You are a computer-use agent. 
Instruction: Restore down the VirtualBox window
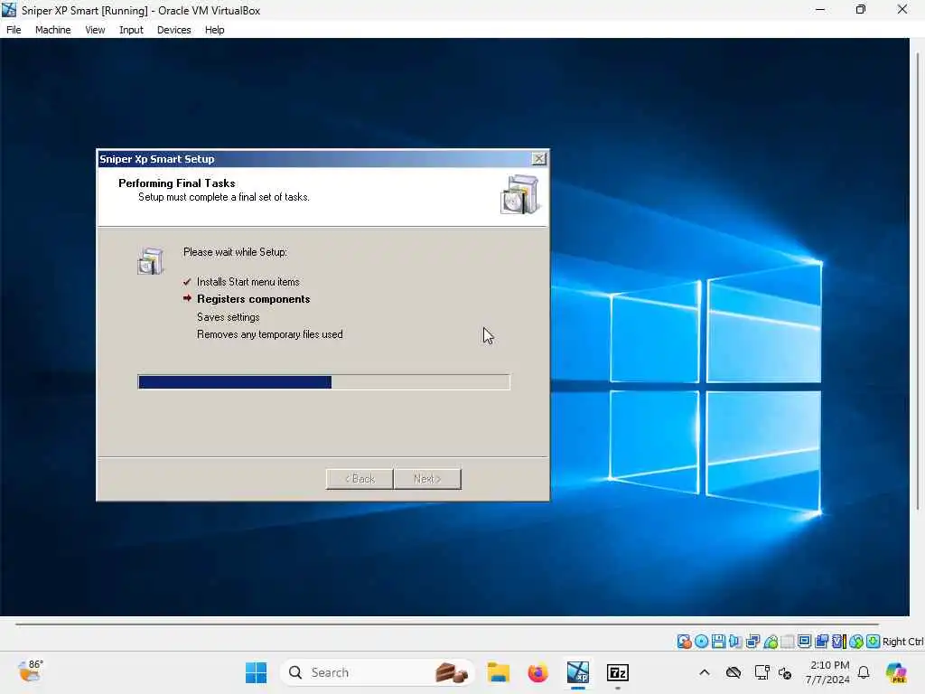pos(861,9)
